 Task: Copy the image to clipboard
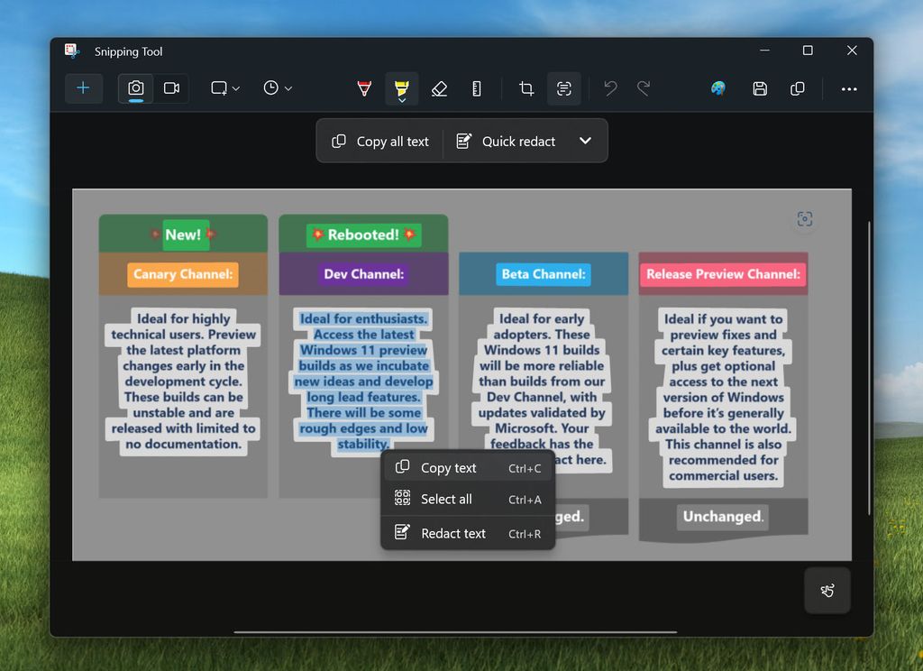797,88
